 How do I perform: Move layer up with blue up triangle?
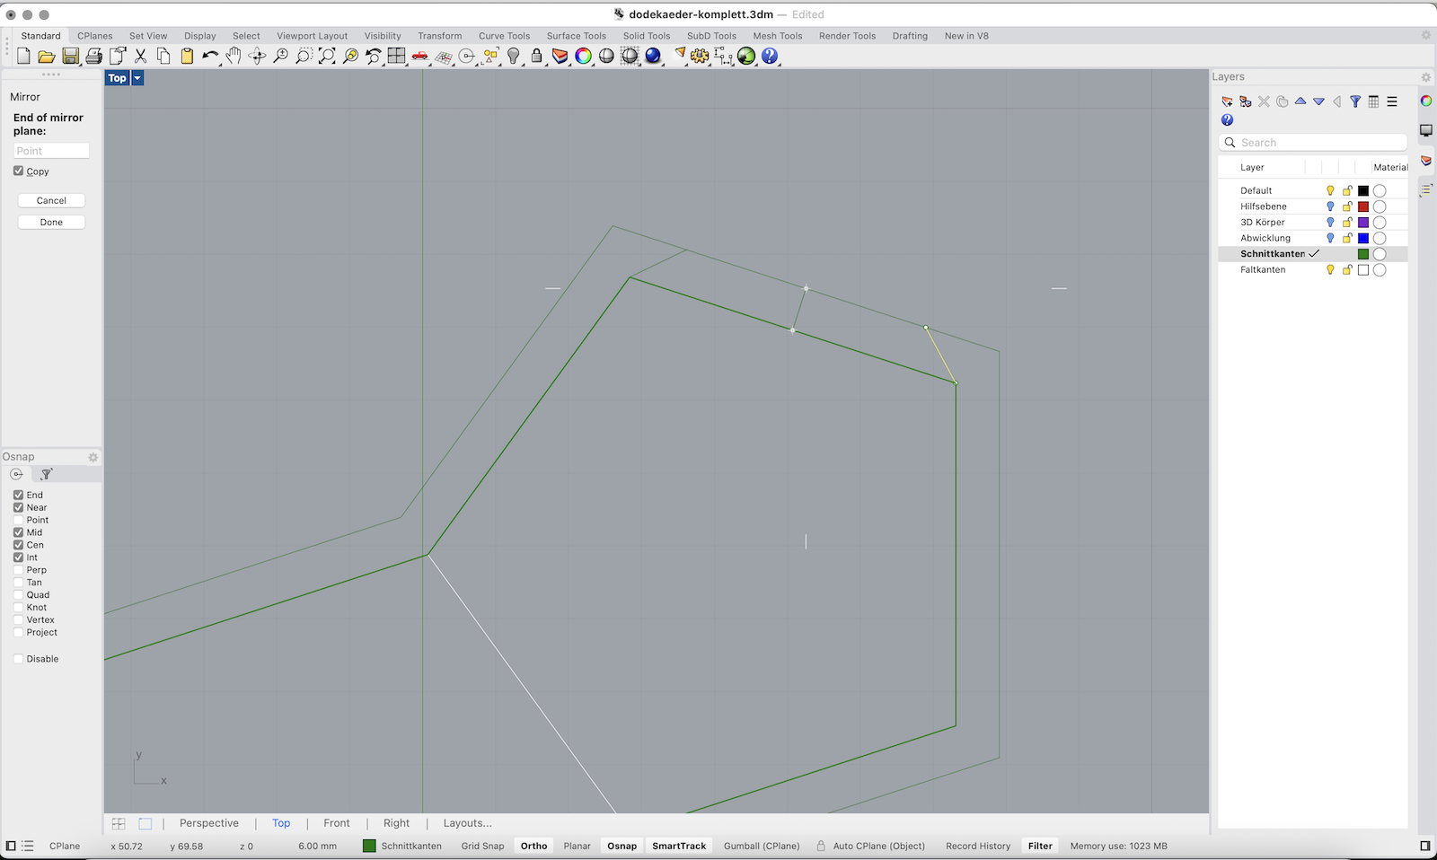(x=1300, y=101)
